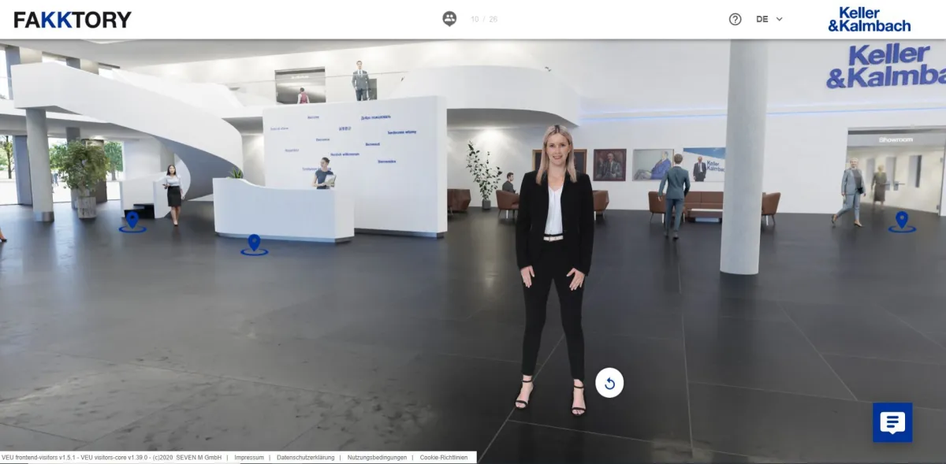Open the chat bubble in the corner

click(x=894, y=424)
